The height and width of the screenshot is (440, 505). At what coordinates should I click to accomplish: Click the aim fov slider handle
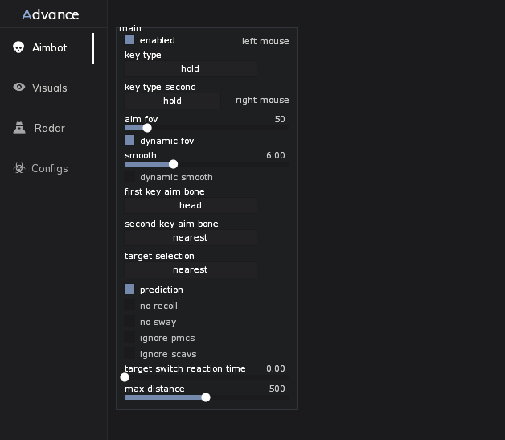tap(147, 128)
